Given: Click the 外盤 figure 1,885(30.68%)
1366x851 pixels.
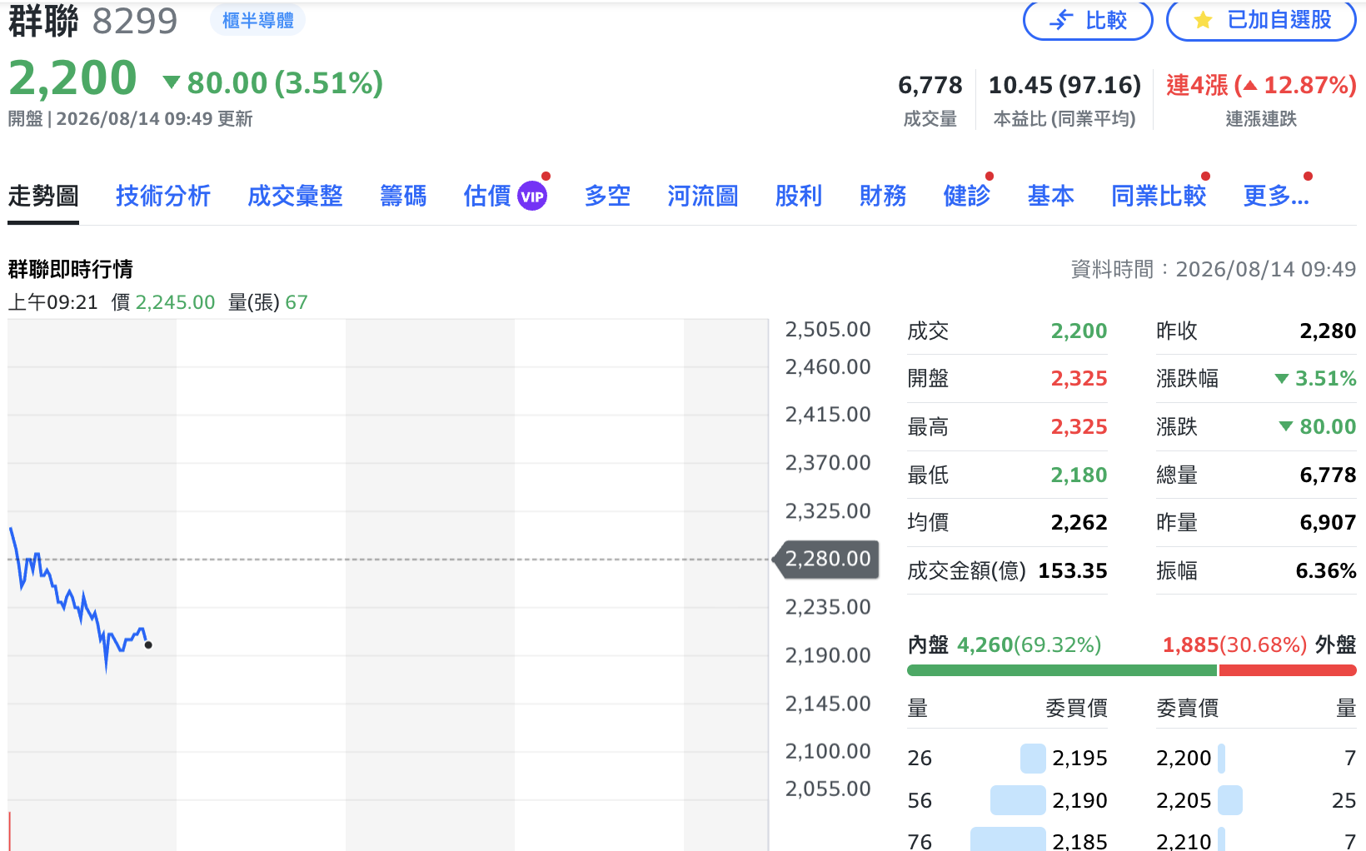Looking at the screenshot, I should coord(1234,645).
